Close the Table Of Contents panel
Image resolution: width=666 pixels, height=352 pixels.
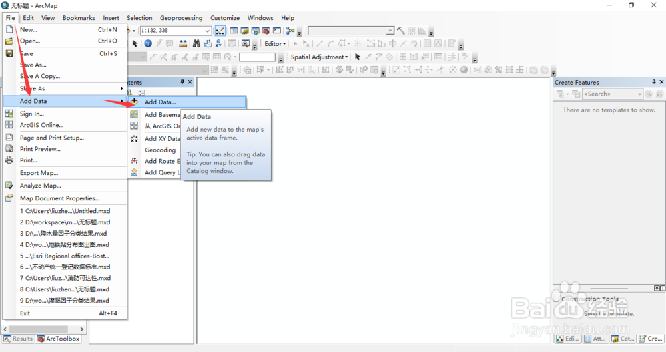pos(190,82)
